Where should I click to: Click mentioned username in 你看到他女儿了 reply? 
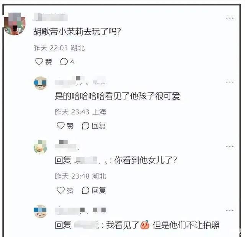[91, 160]
